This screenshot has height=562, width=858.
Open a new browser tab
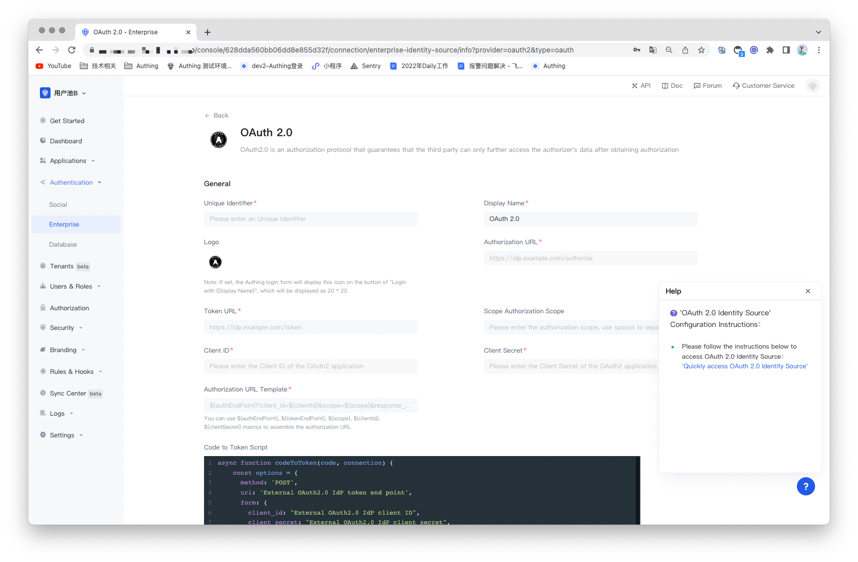(208, 32)
